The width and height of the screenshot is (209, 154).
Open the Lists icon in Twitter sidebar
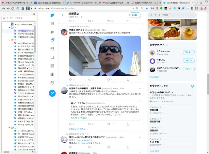click(52, 66)
